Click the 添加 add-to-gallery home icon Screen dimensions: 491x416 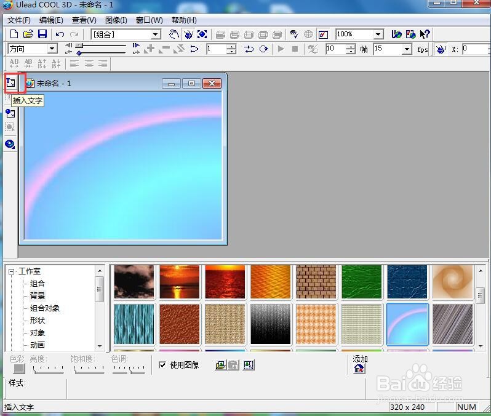point(359,369)
